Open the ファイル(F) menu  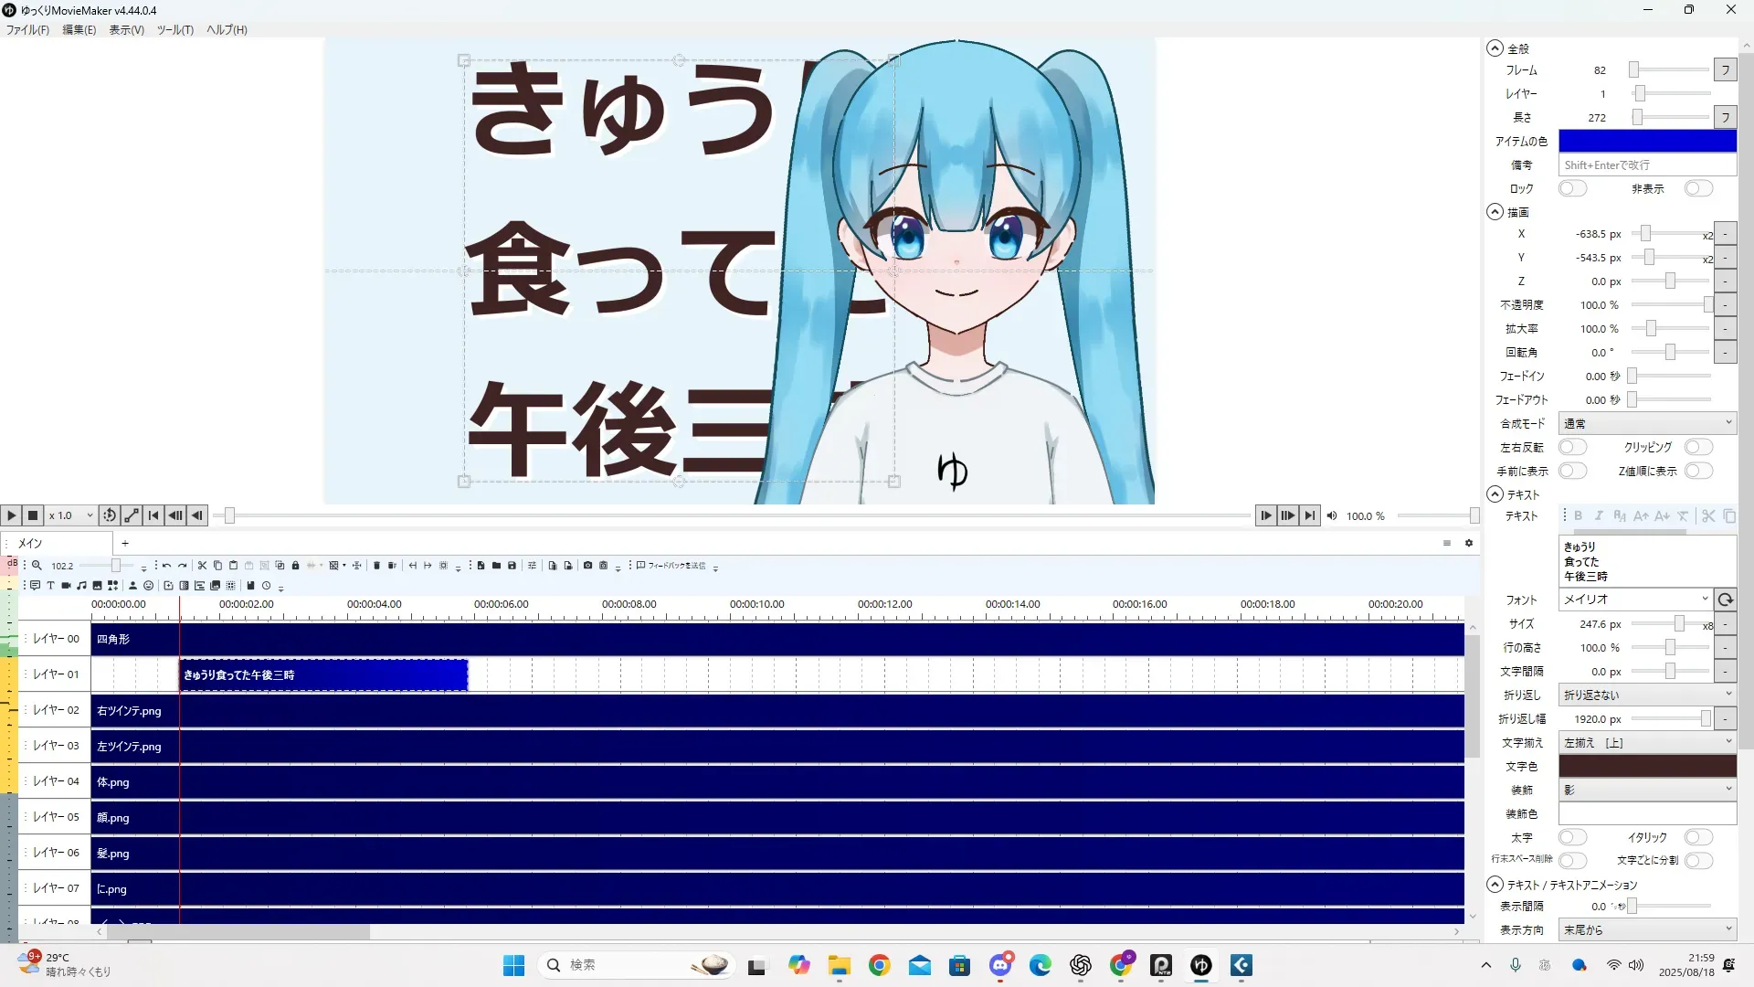tap(27, 30)
